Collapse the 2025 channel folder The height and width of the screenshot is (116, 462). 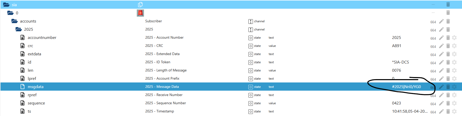(x=19, y=29)
